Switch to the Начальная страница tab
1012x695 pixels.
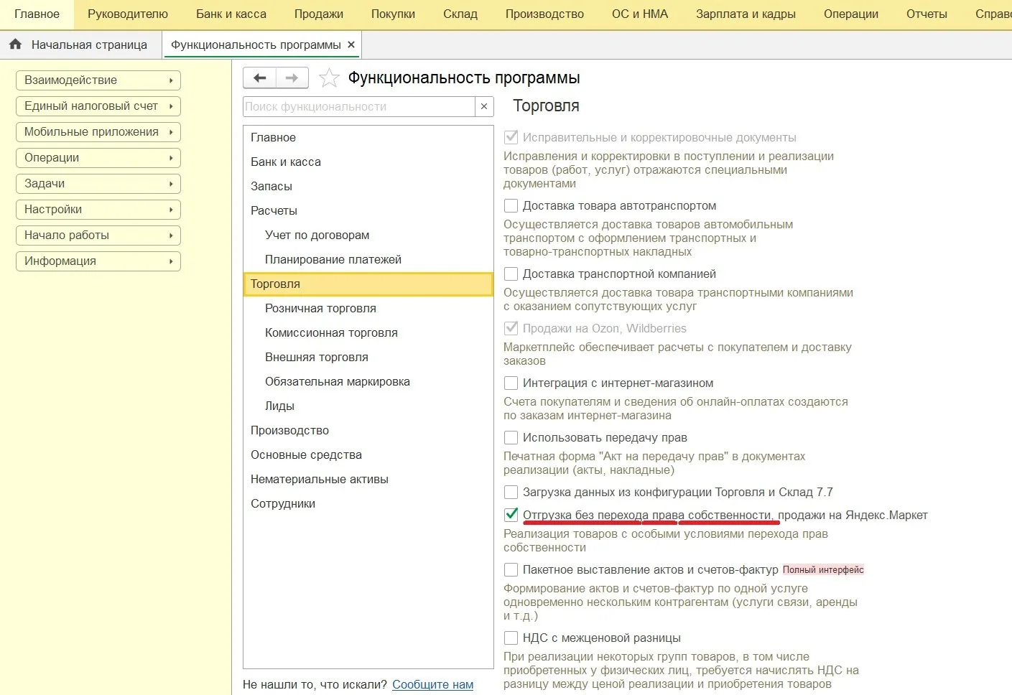tap(80, 45)
